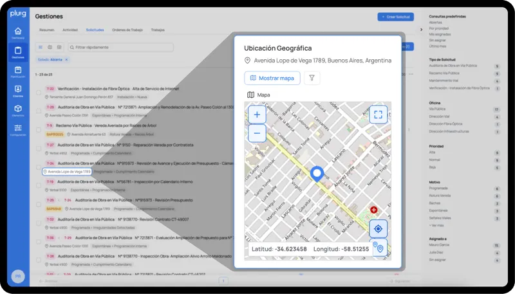Zoom in on the map

tap(257, 115)
